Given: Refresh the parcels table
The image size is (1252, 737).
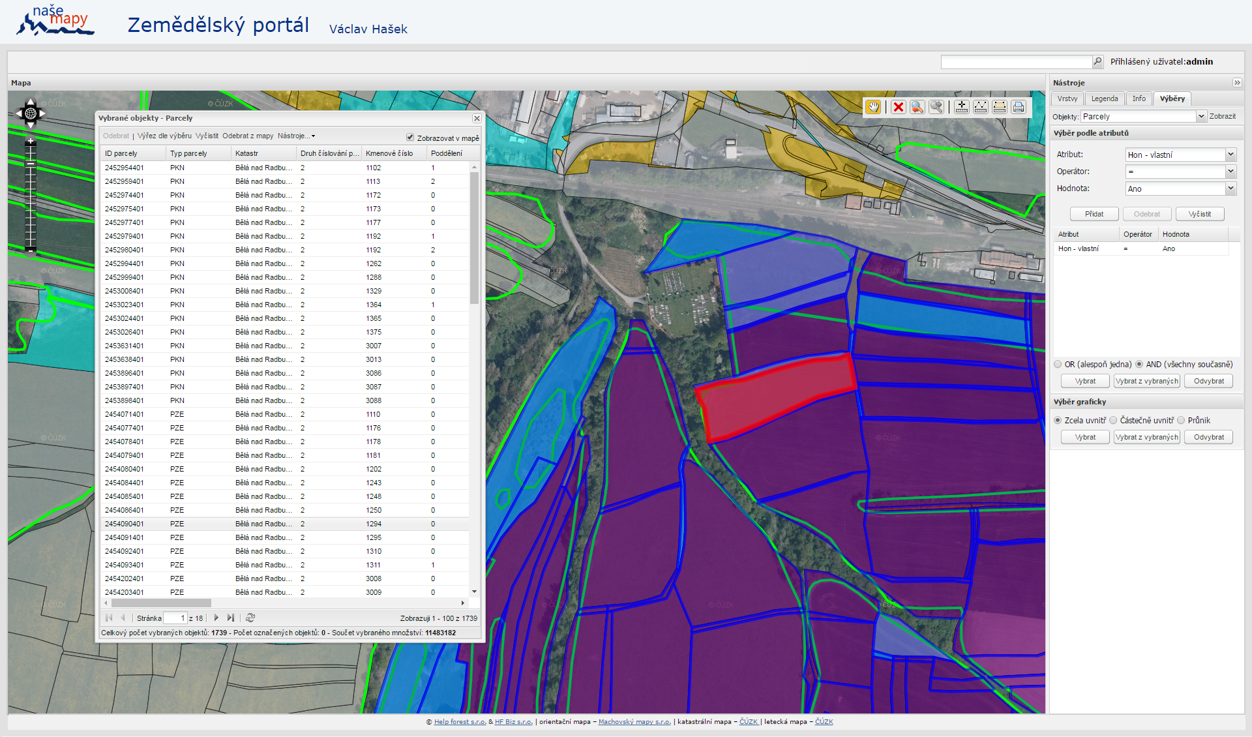Looking at the screenshot, I should pyautogui.click(x=250, y=618).
